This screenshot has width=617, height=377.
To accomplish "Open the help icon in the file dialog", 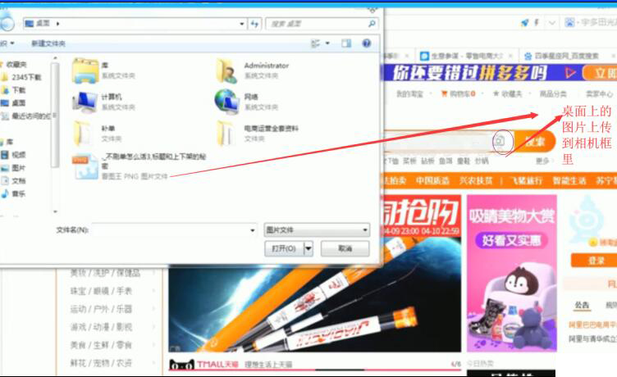I will click(x=366, y=43).
